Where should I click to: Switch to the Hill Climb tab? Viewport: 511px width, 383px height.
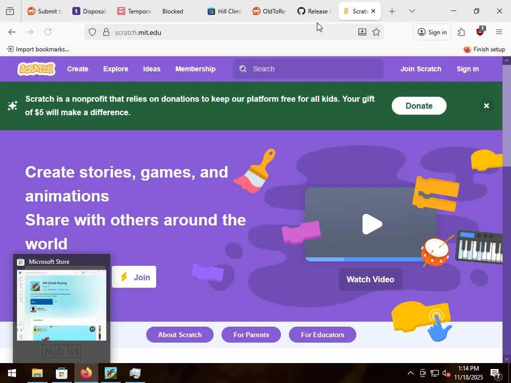[225, 11]
